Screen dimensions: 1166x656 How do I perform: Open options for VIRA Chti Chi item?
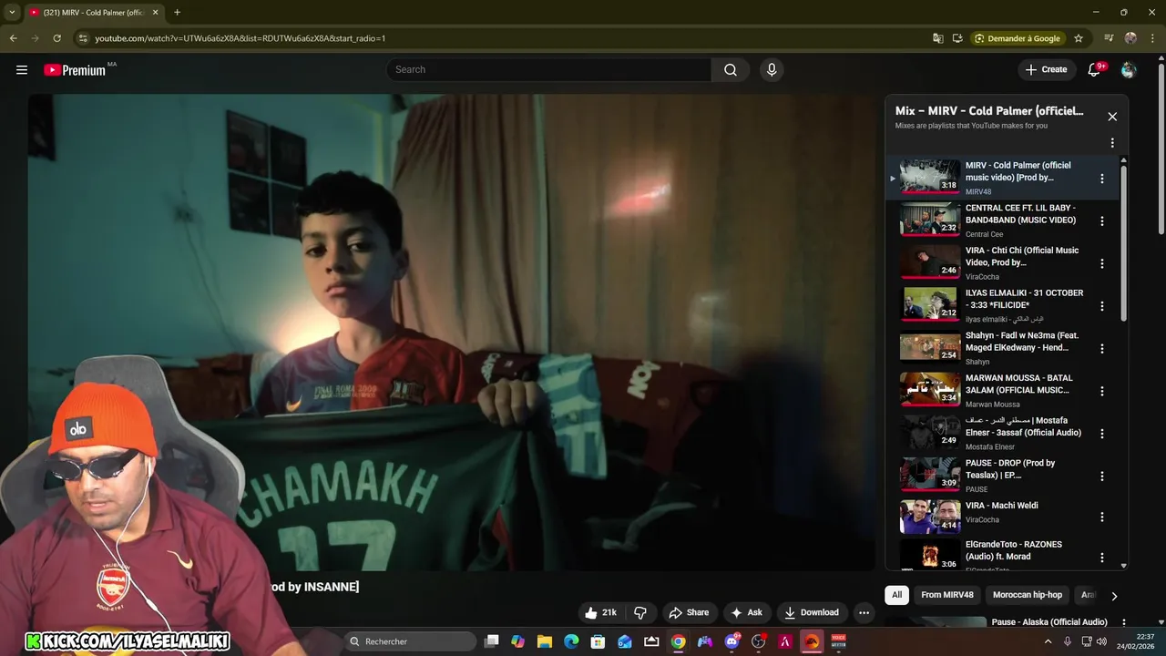(1102, 264)
